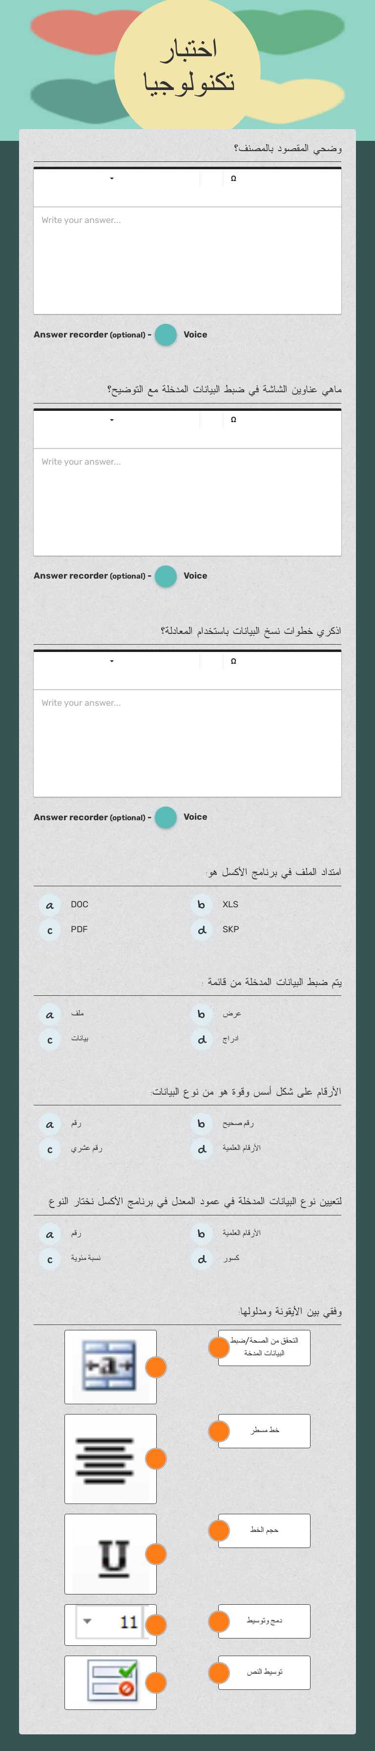
Task: Open the formatting dropdown in the second text editor
Action: (x=112, y=421)
